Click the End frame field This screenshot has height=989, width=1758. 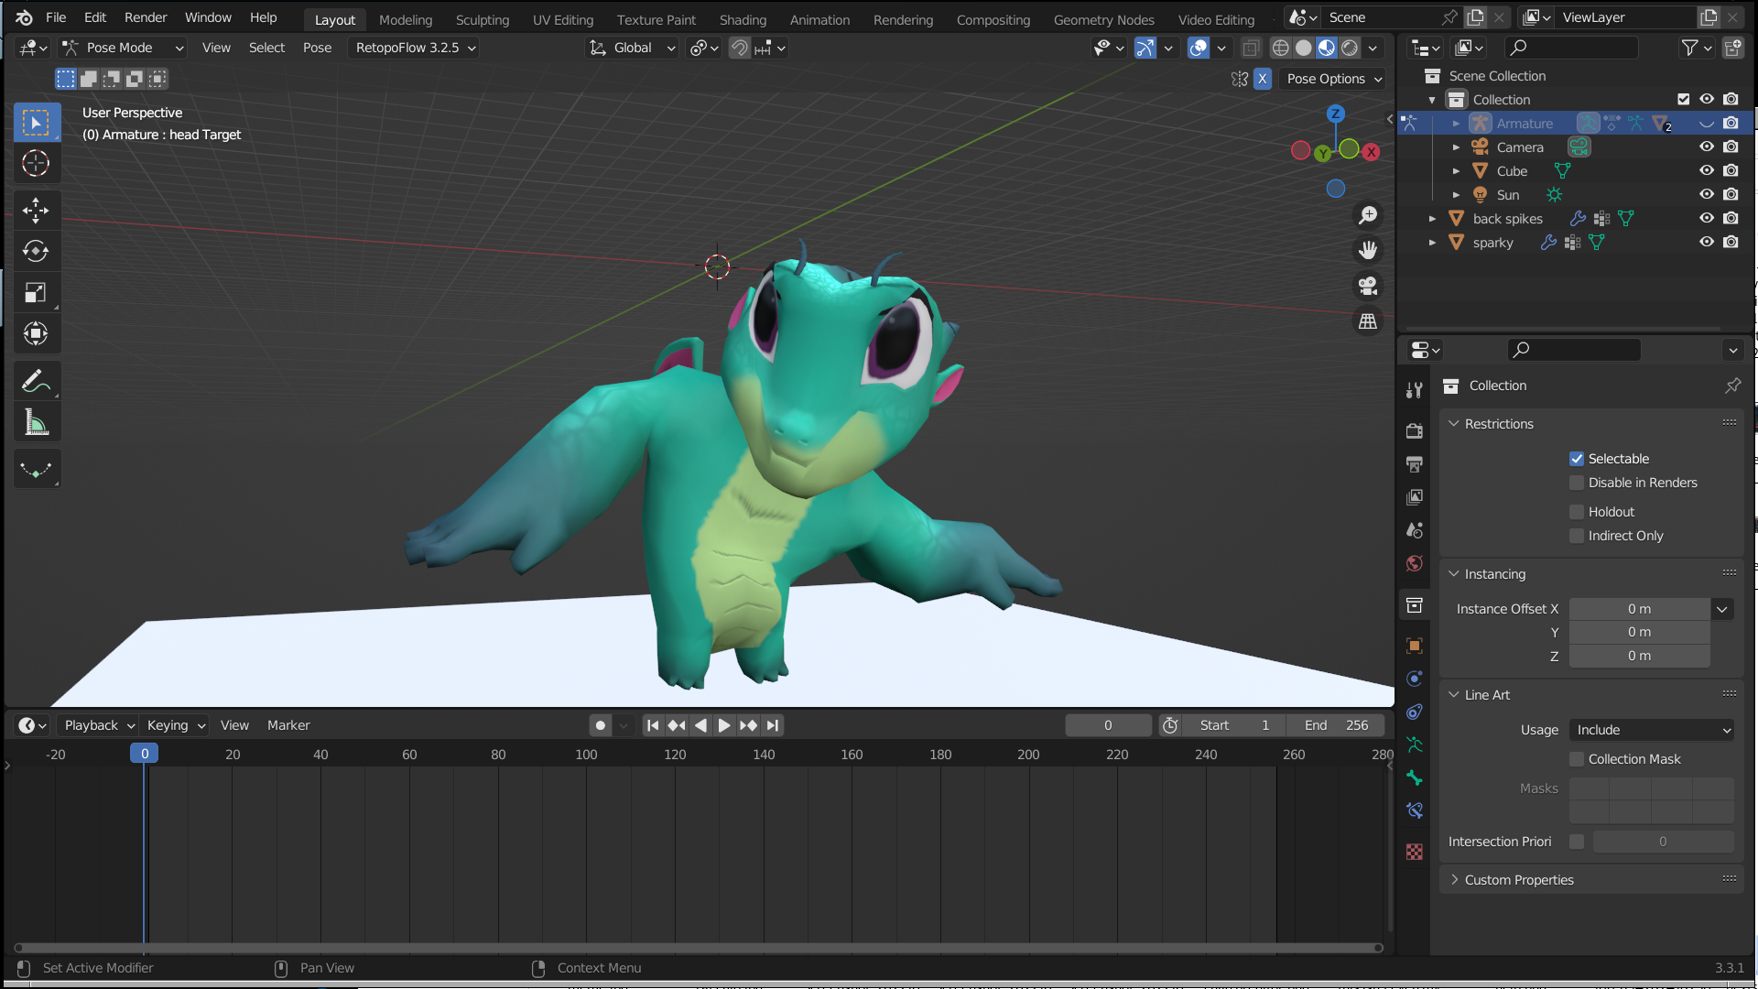coord(1336,725)
